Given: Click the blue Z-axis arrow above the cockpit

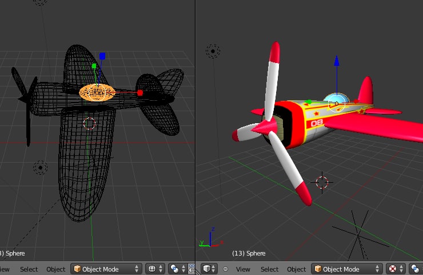Looking at the screenshot, I should (x=337, y=61).
